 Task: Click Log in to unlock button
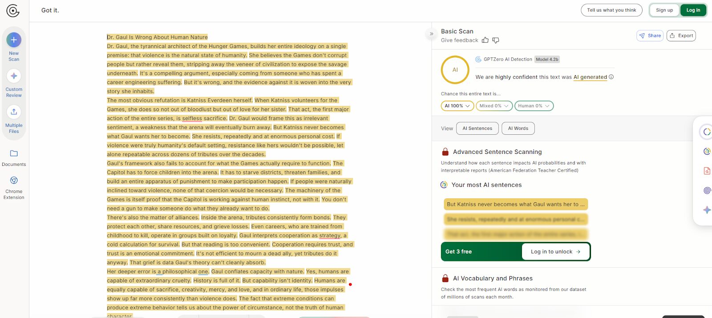click(x=555, y=252)
